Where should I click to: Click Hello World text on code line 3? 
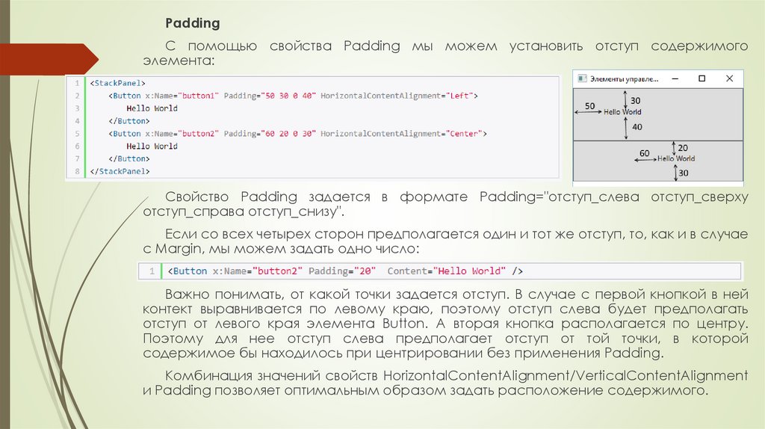152,108
